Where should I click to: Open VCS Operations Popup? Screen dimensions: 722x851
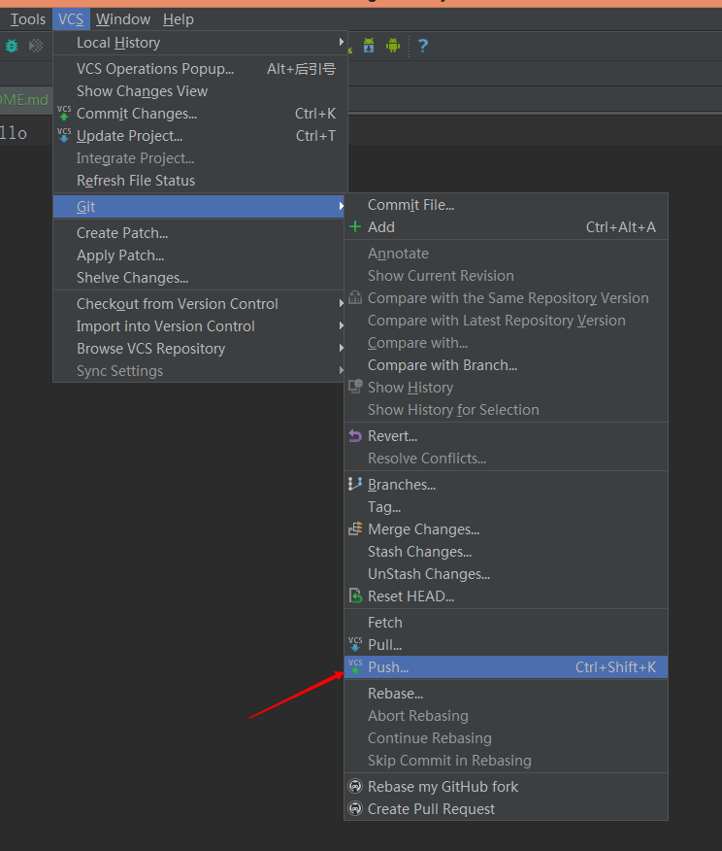[x=200, y=69]
